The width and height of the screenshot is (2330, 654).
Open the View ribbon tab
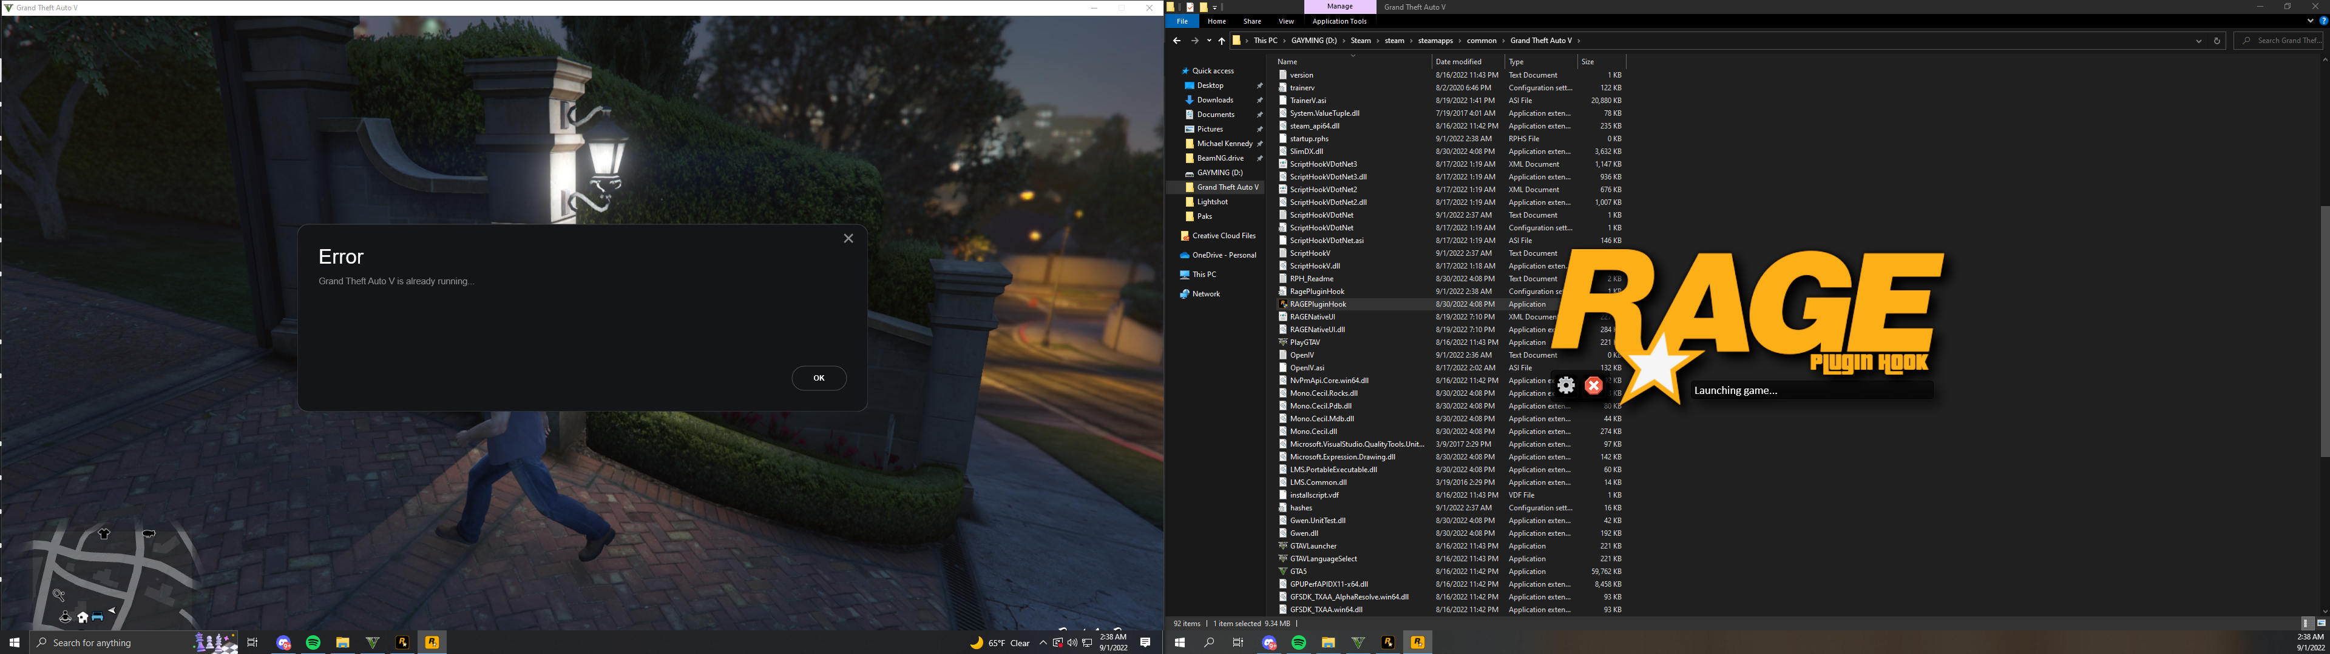click(1285, 21)
